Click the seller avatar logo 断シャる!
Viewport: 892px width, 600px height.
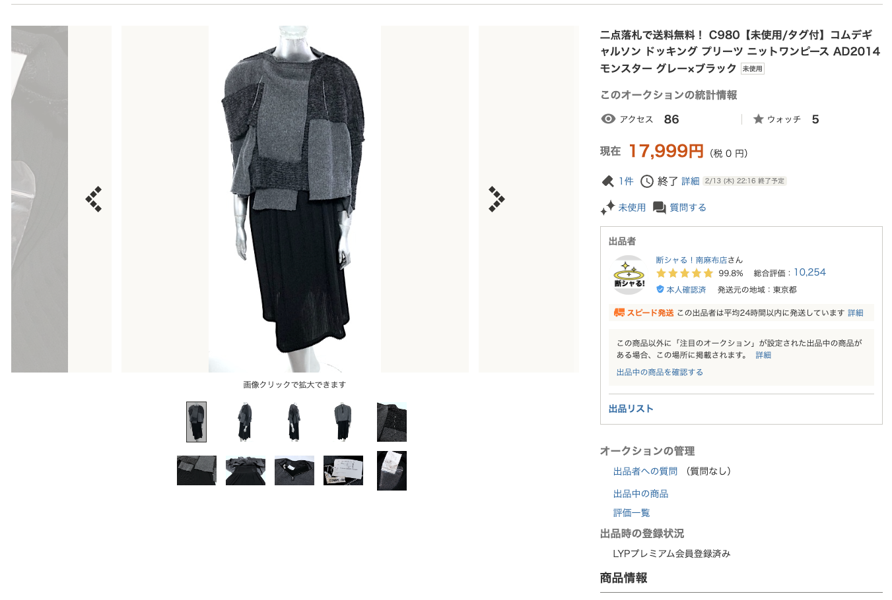point(629,275)
